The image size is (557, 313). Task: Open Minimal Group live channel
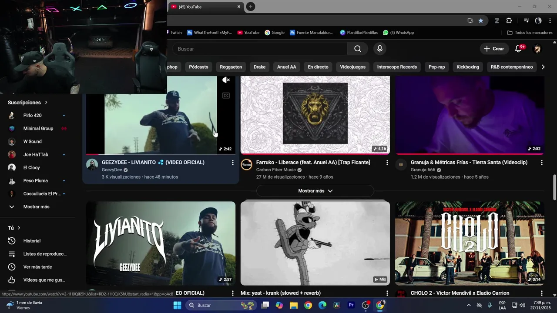coord(37,129)
